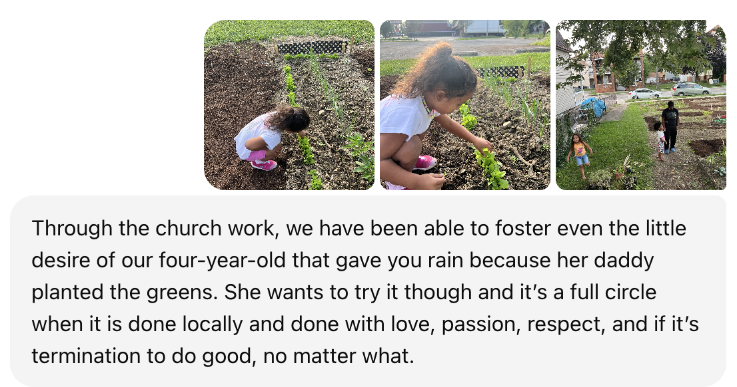The height and width of the screenshot is (387, 737).
Task: Open the first photo of child crouching in garden
Action: click(289, 105)
